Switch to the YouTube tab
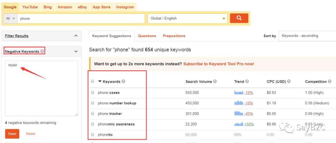The width and height of the screenshot is (336, 143). pos(30,7)
